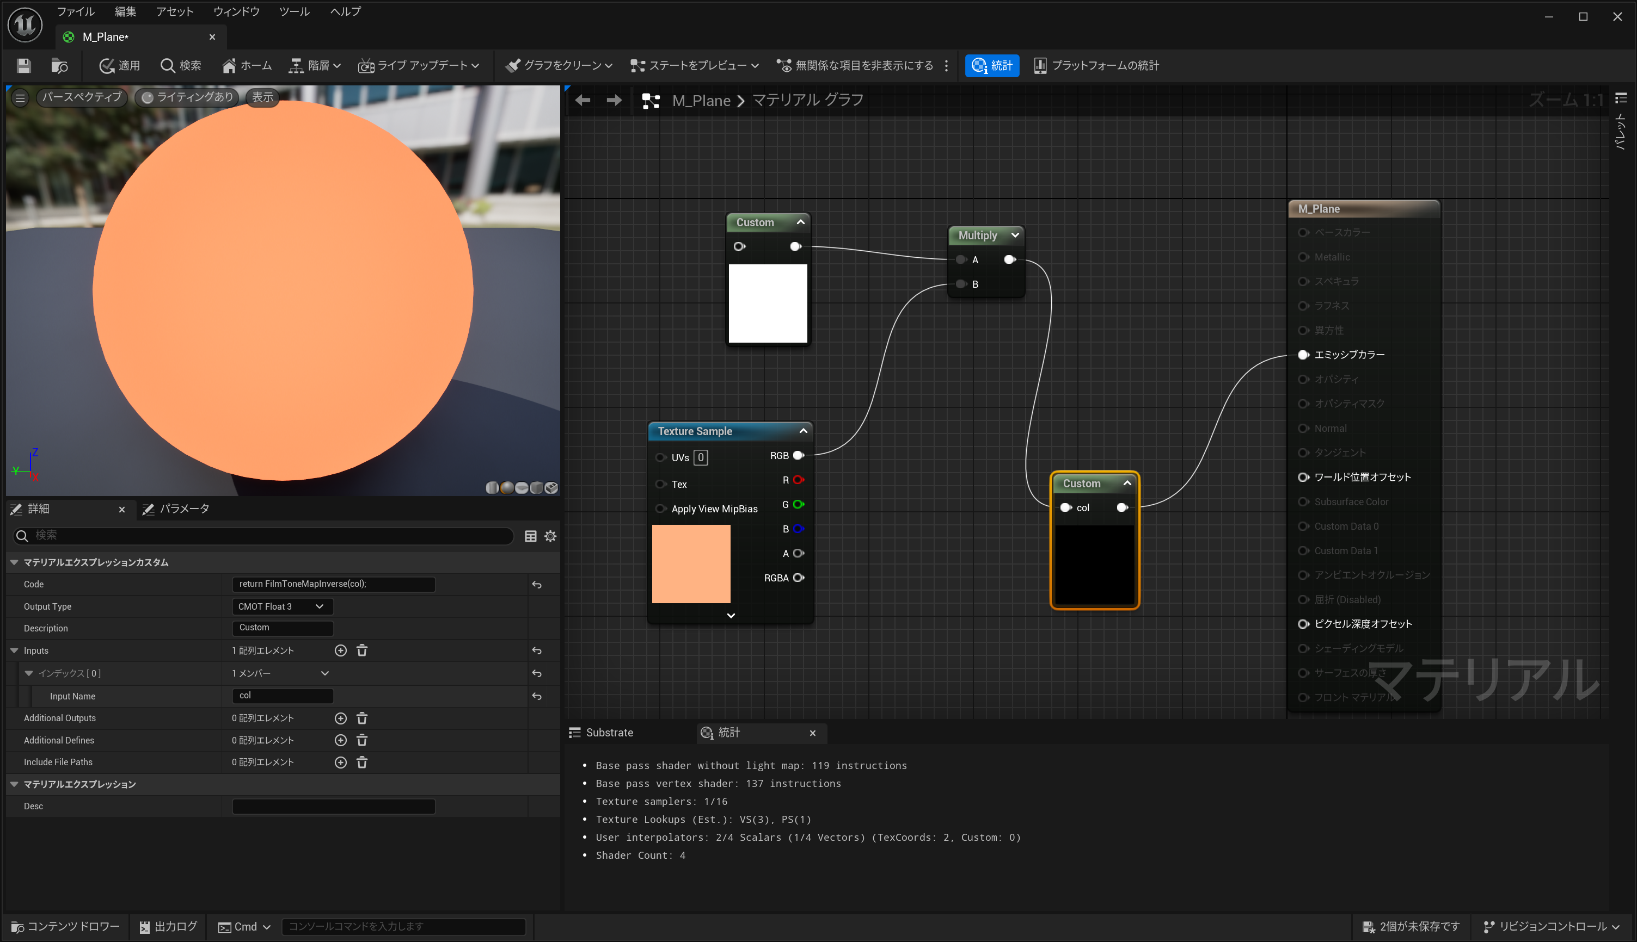The height and width of the screenshot is (942, 1637).
Task: Open the details panel settings gear
Action: pos(550,536)
